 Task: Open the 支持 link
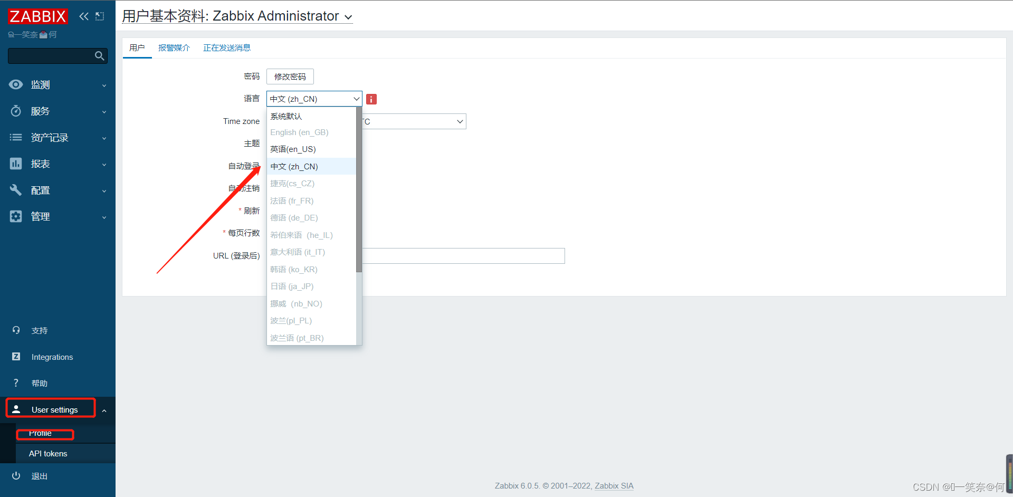(40, 330)
